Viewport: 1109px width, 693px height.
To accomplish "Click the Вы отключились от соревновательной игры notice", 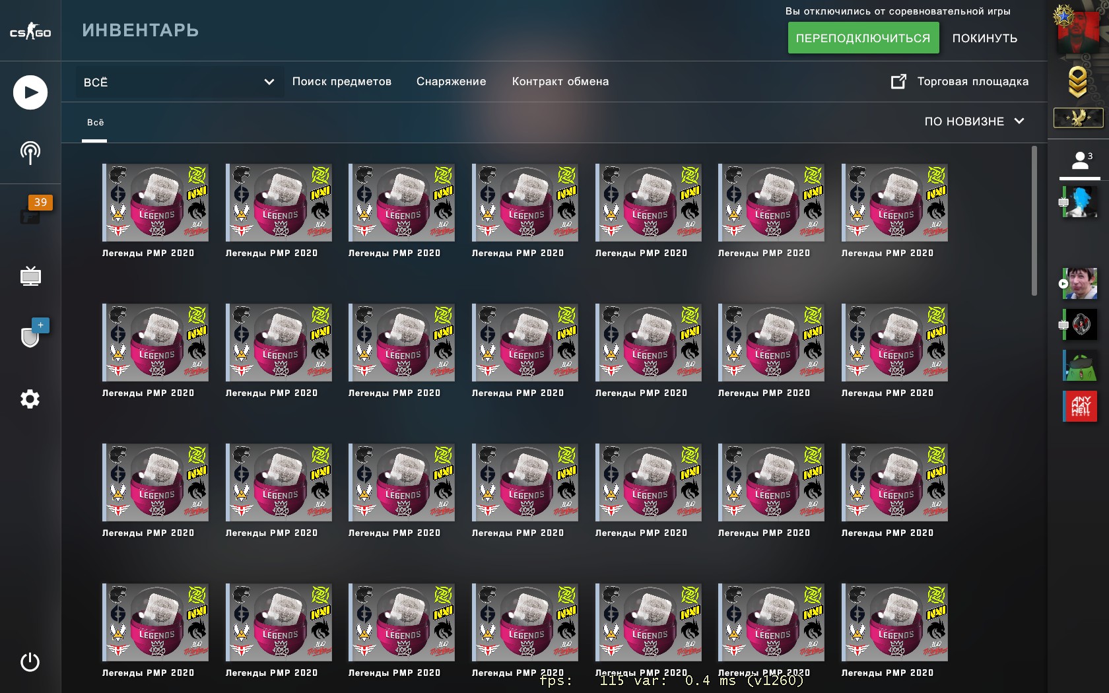I will click(898, 11).
